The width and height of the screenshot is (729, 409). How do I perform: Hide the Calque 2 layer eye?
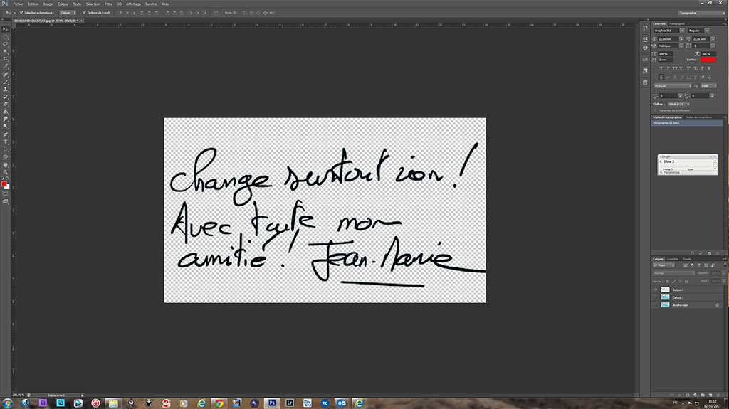tap(655, 290)
